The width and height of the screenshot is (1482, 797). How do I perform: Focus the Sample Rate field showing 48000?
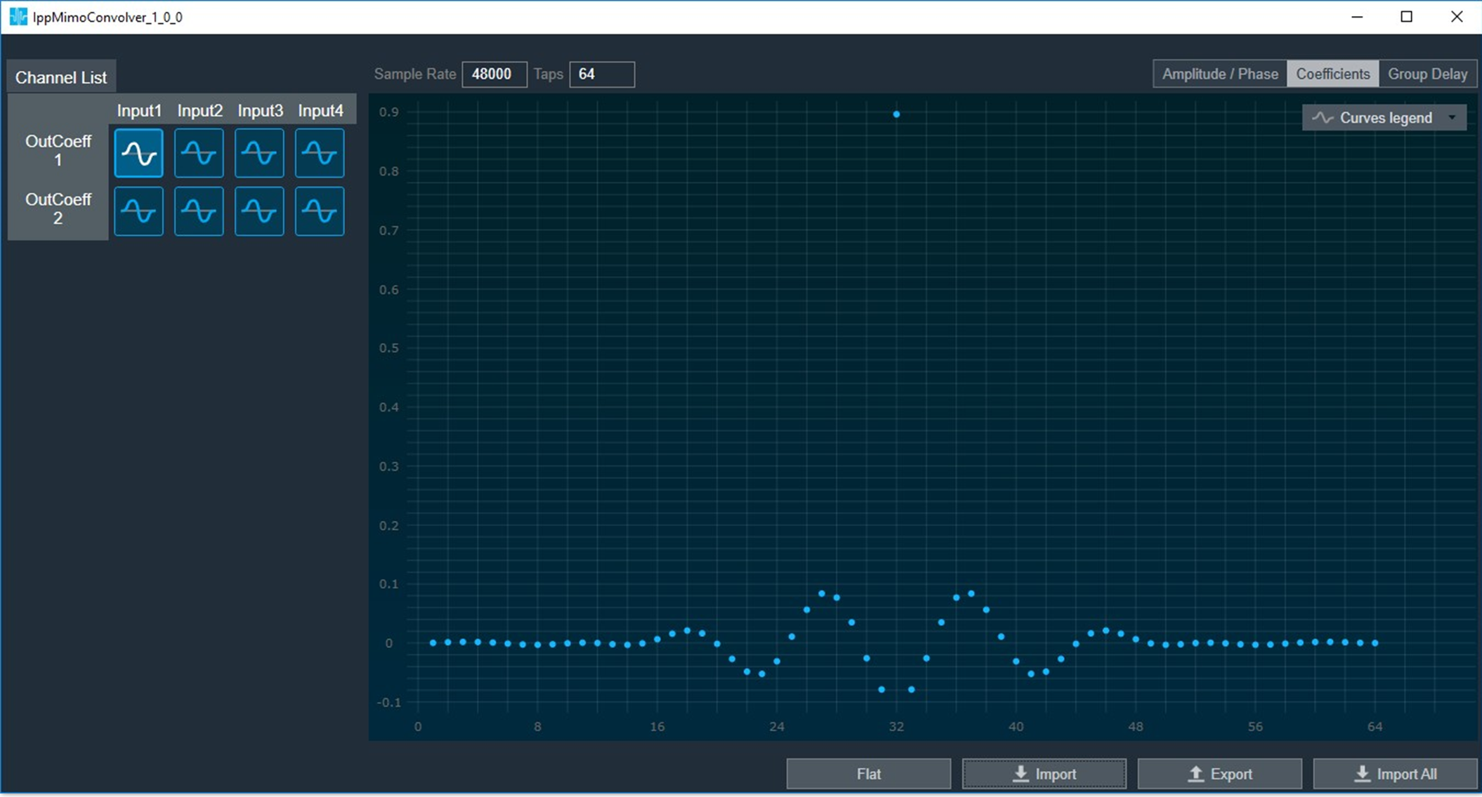pyautogui.click(x=494, y=74)
